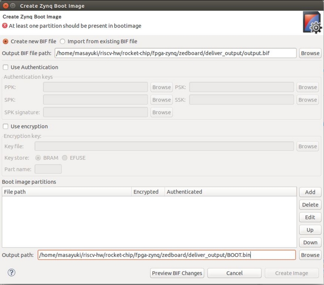Move the selected partition up
Viewport: 324px width, 285px height.
click(x=310, y=230)
